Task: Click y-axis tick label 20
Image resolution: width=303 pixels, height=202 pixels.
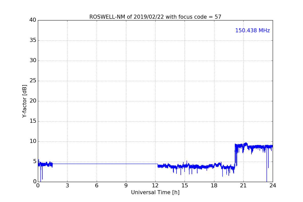Action: (x=33, y=101)
